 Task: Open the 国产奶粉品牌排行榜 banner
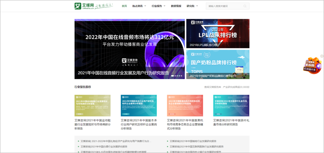[x=217, y=64]
